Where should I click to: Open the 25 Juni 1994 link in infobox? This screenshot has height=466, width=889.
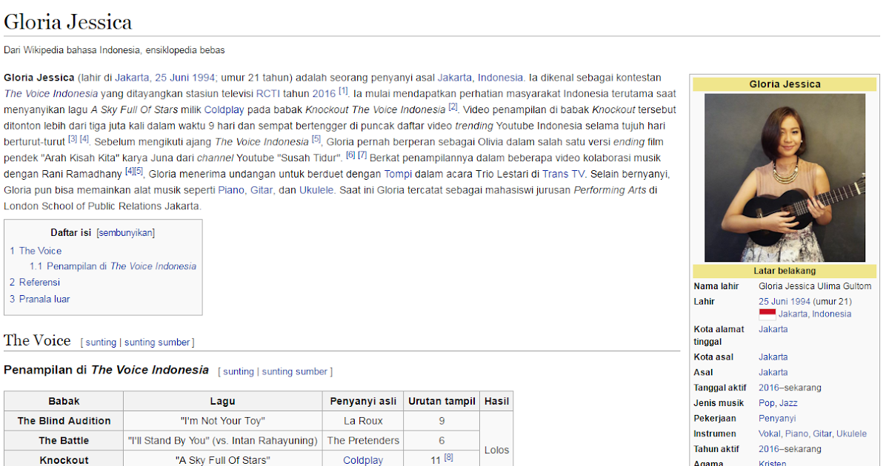point(785,302)
